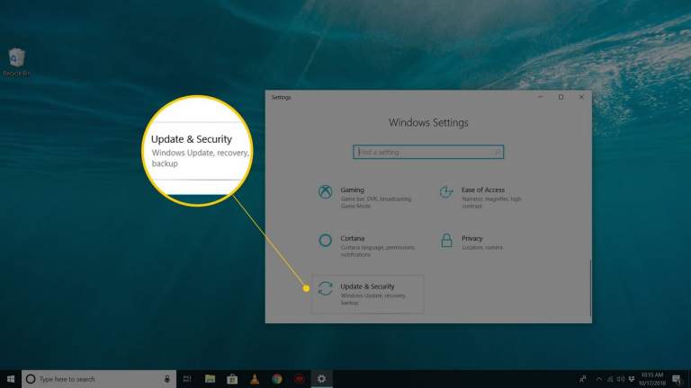Open the Cortana settings tile
Viewport: 691px width, 388px height.
tap(367, 246)
